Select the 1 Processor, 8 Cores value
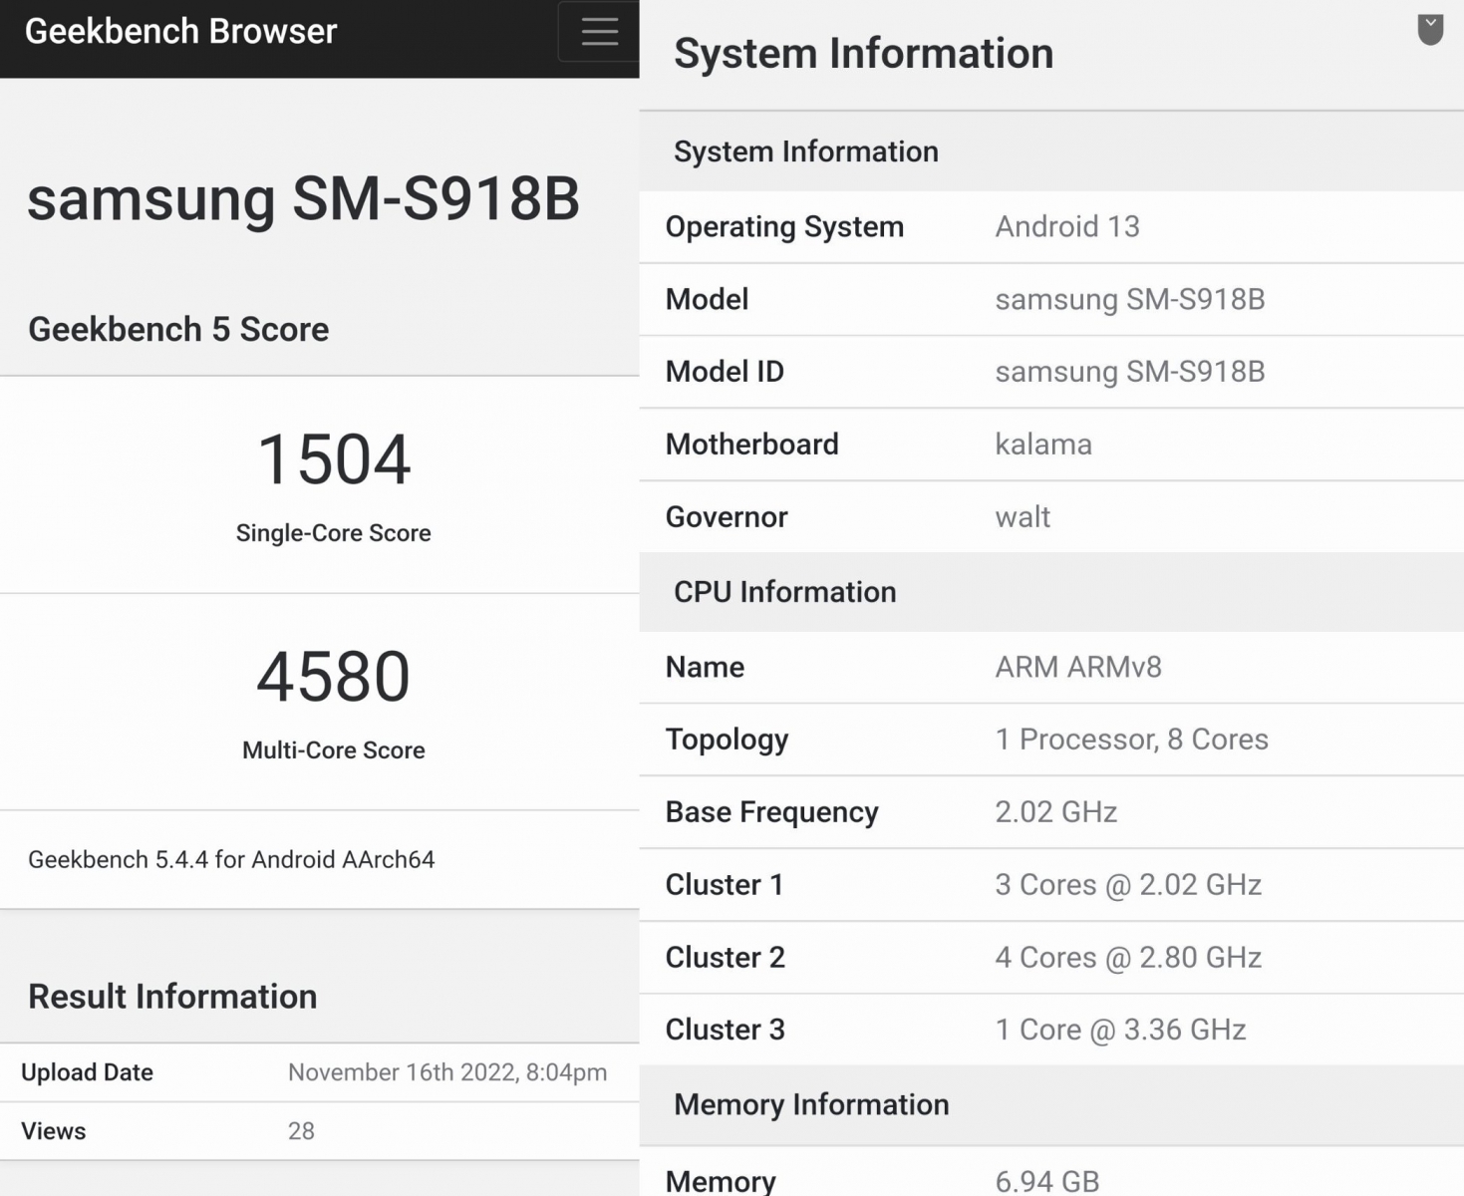Viewport: 1464px width, 1196px height. [1132, 740]
